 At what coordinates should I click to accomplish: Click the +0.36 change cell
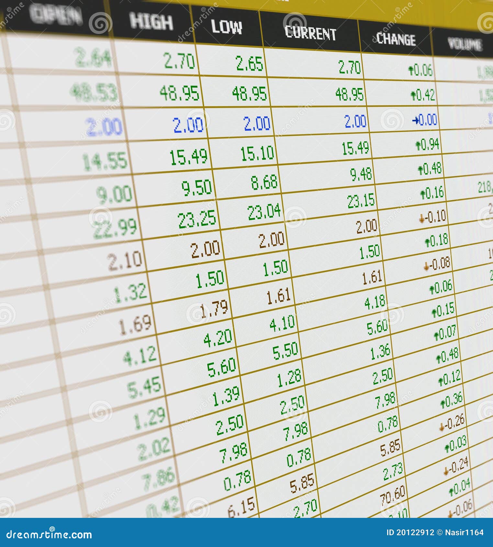451,401
